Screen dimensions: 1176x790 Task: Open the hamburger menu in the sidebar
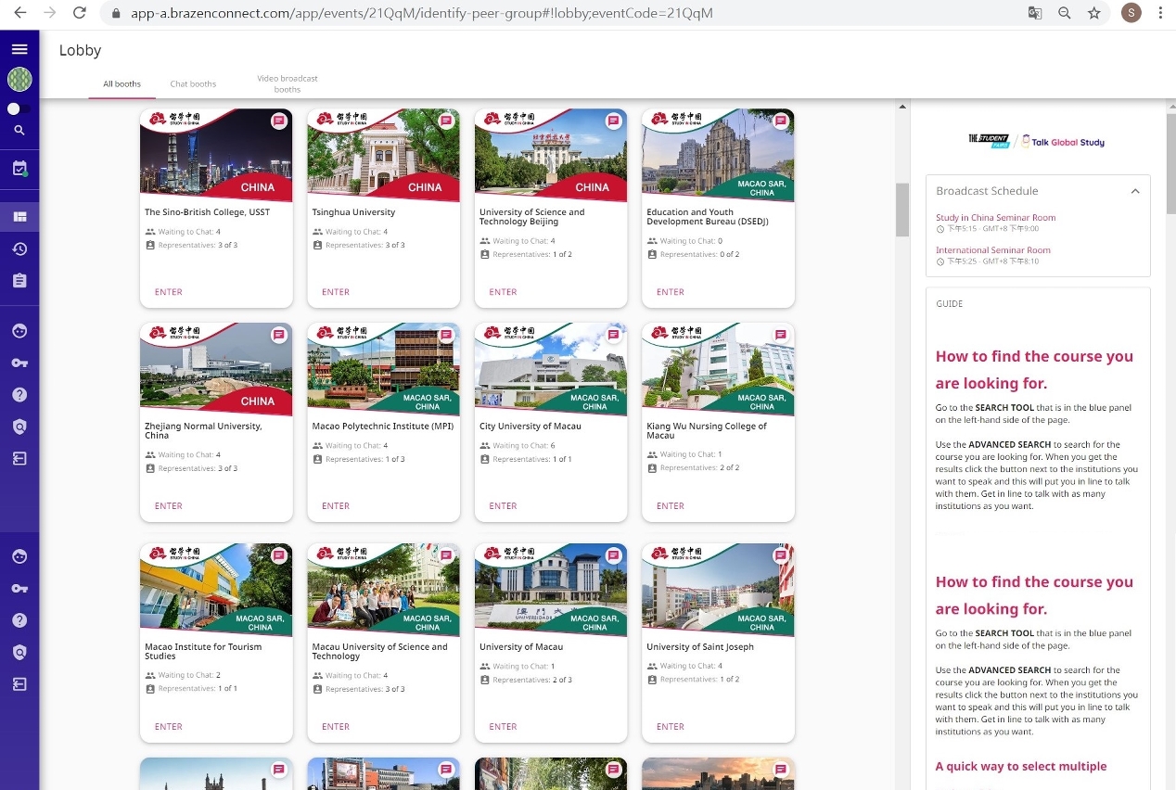19,49
